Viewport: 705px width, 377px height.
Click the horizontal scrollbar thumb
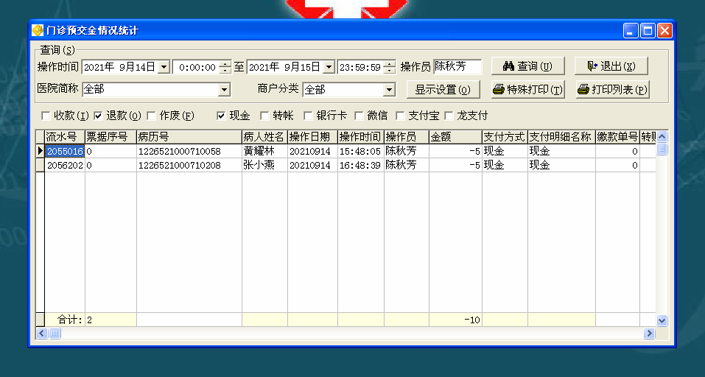coord(55,334)
